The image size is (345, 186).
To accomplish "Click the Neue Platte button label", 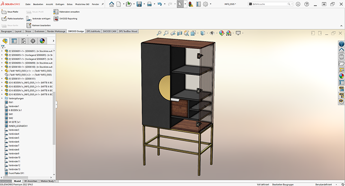I will [13, 12].
